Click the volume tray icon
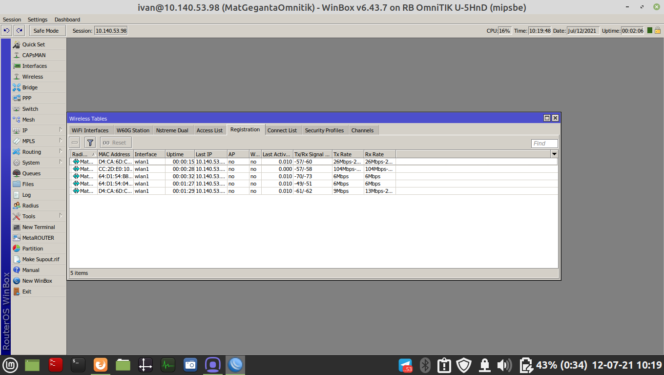This screenshot has width=664, height=375. click(504, 365)
